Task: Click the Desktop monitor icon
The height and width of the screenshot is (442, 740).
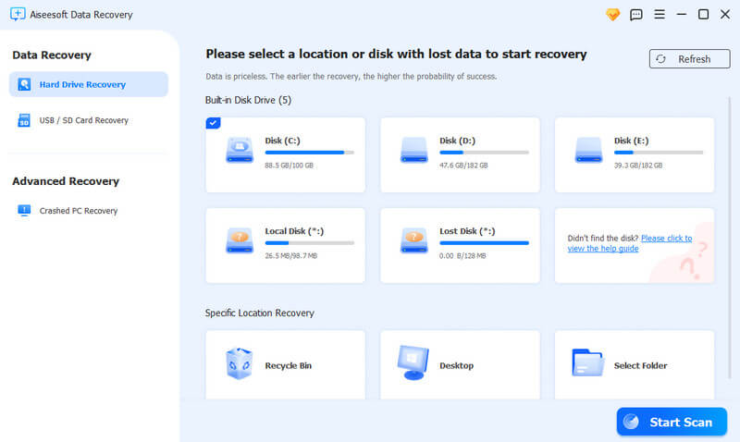Action: pyautogui.click(x=413, y=362)
